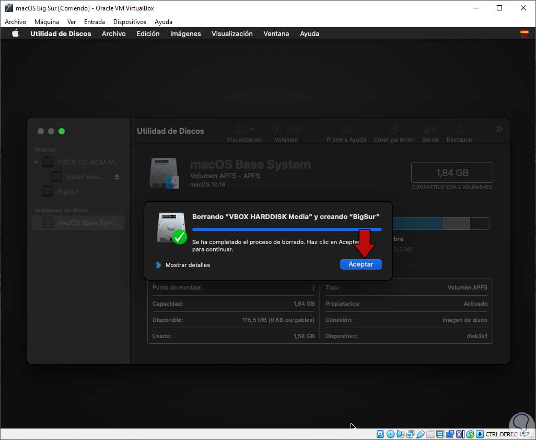Screen dimensions: 536x440
Task: Click the Tipo Volumen APFS row
Action: coord(406,287)
